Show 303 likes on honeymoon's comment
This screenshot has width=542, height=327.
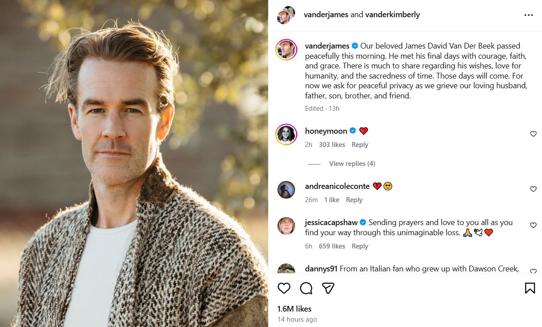tap(332, 145)
